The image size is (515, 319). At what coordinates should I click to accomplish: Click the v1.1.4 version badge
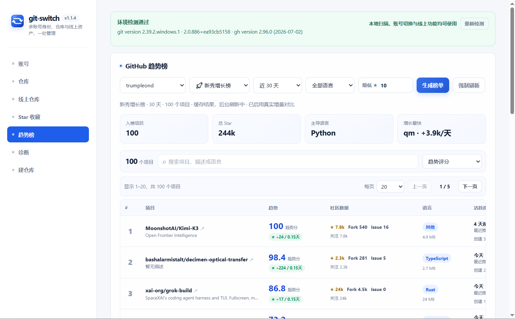70,18
